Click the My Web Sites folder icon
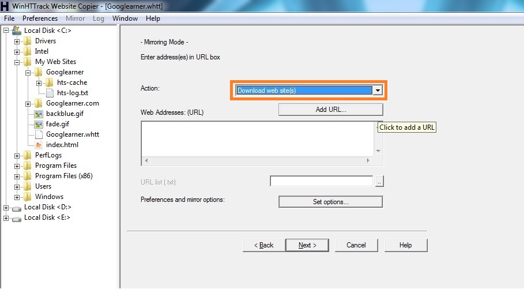Viewport: 524px width, 293px height. tap(28, 62)
